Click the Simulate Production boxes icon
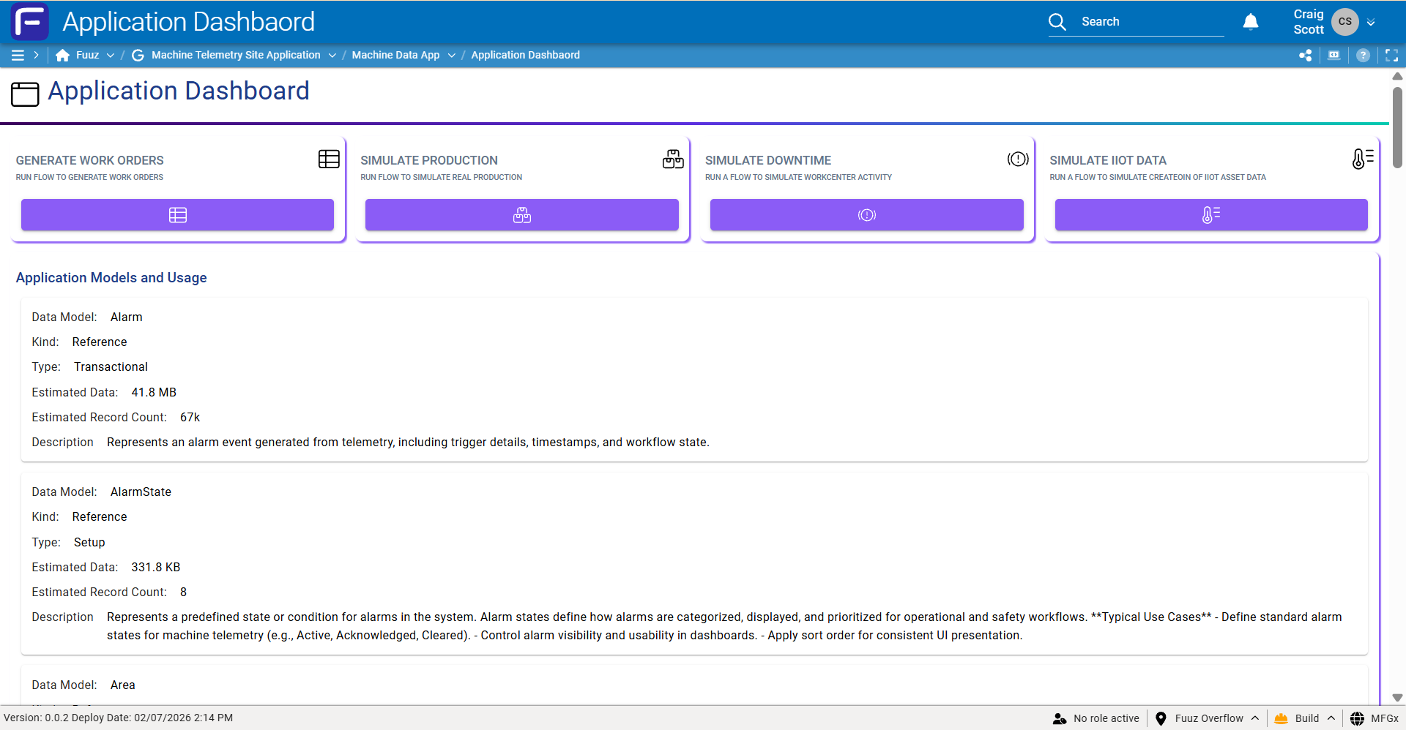The height and width of the screenshot is (730, 1406). pyautogui.click(x=673, y=159)
